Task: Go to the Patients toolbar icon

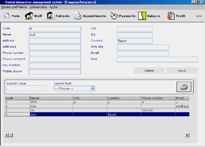Action: (51, 16)
